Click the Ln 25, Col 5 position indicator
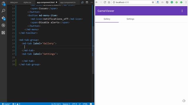The width and height of the screenshot is (188, 105). (x=56, y=104)
